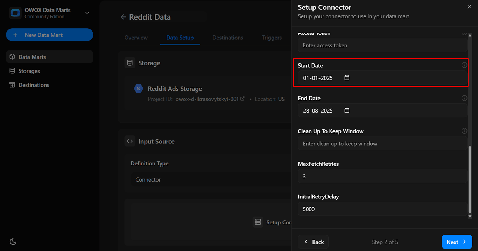Open Storages in sidebar
This screenshot has height=251, width=478.
click(50, 71)
